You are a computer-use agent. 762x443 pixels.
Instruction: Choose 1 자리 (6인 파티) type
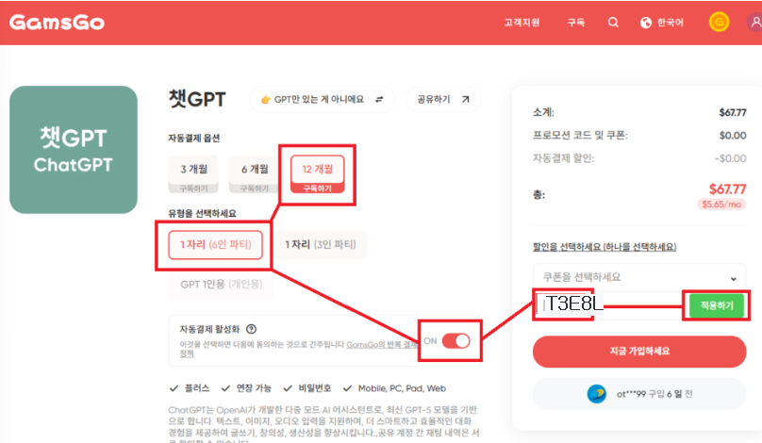click(x=215, y=245)
